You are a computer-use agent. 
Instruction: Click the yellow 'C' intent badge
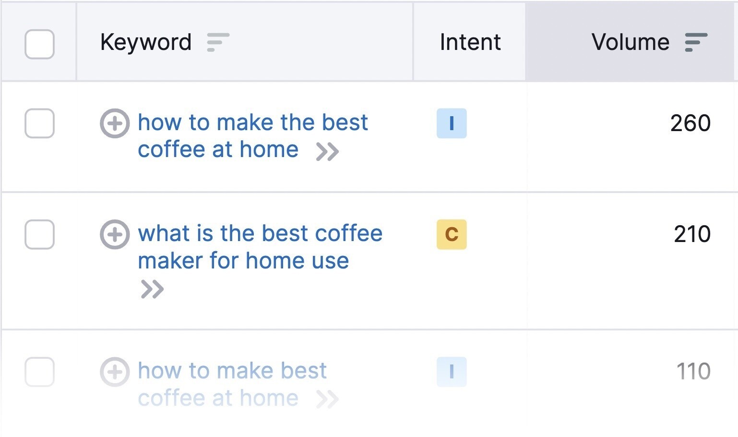(x=452, y=234)
